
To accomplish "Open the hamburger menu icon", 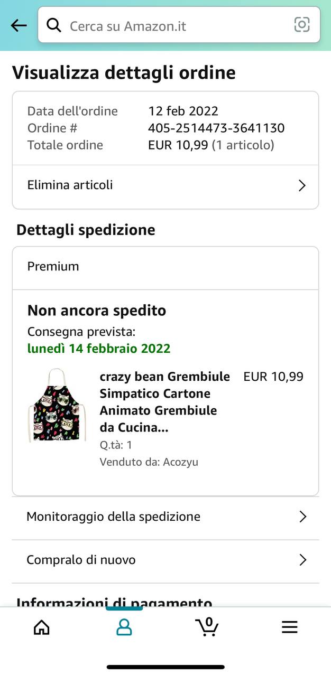I will pos(290,627).
